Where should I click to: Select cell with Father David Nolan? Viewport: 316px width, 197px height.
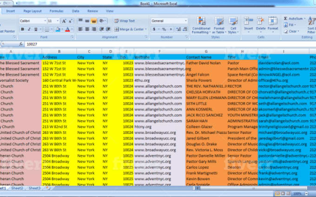point(206,63)
